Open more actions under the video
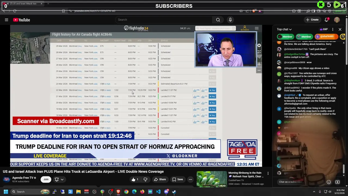This screenshot has height=196, width=348. (190, 179)
